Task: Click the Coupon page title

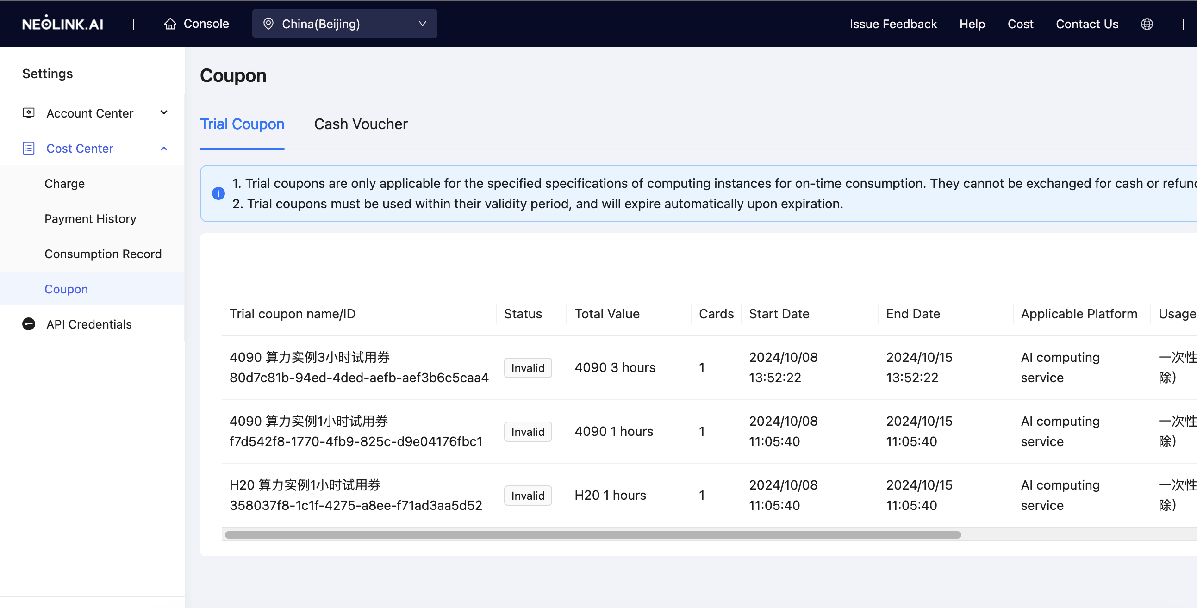Action: pyautogui.click(x=233, y=76)
